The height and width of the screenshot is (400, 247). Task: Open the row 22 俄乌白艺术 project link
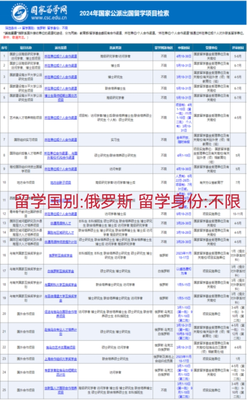pyautogui.click(x=61, y=347)
